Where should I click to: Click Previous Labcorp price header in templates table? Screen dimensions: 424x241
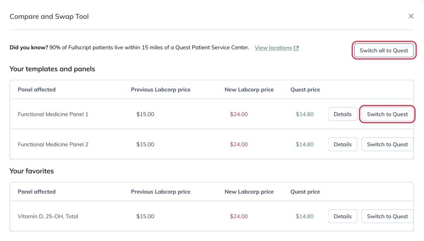click(x=161, y=89)
